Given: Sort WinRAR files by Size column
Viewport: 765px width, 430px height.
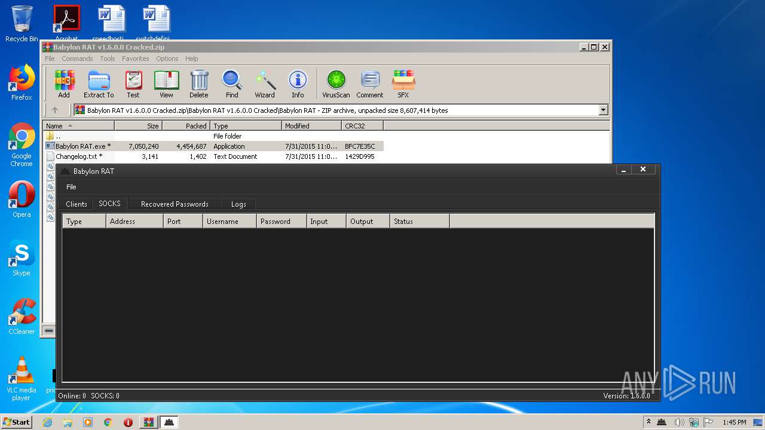Looking at the screenshot, I should tap(138, 126).
